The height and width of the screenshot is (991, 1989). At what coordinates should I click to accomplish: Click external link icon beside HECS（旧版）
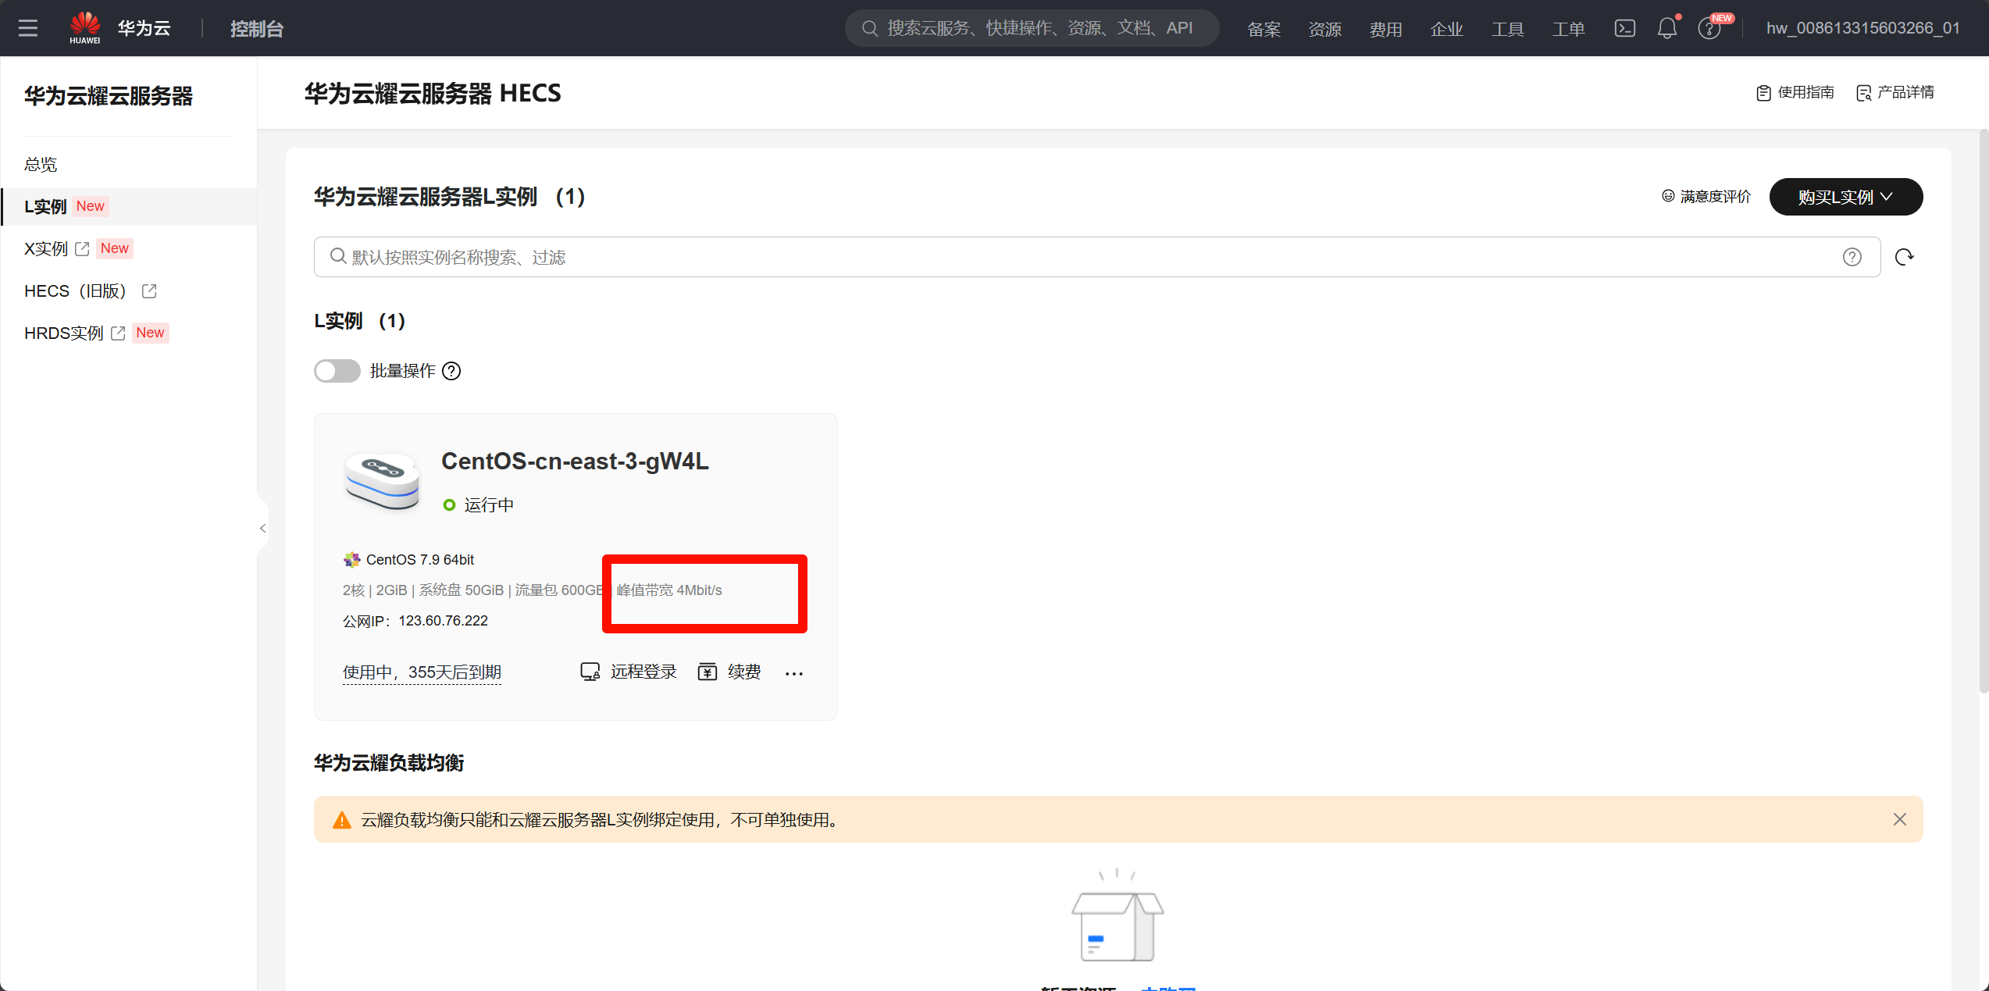click(x=149, y=291)
